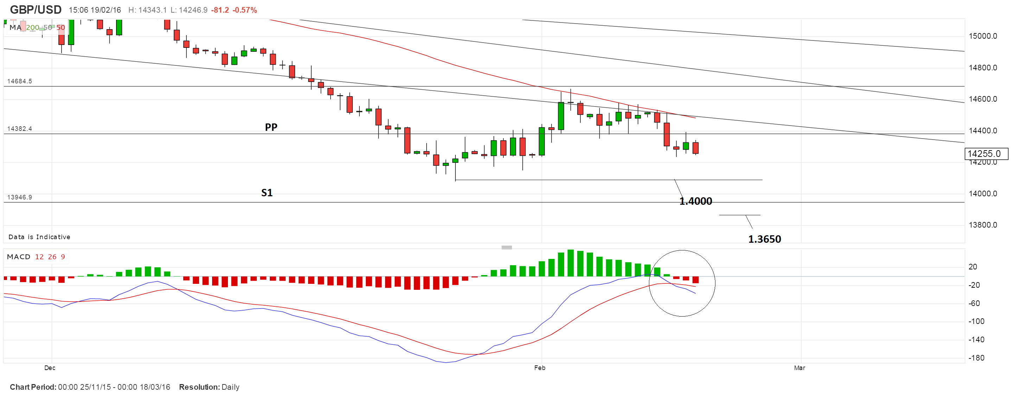Click the Resolution: Daily text
Image resolution: width=1013 pixels, height=395 pixels.
(209, 387)
